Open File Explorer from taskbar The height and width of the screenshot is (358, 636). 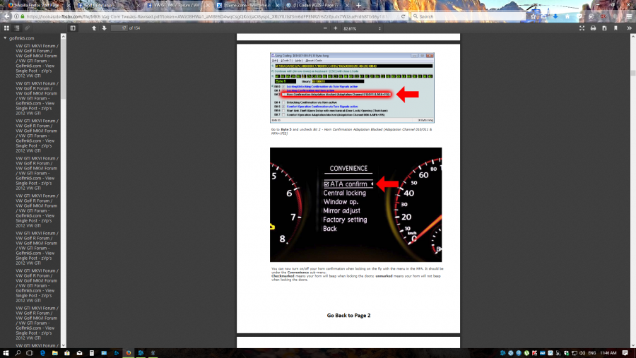(54, 353)
